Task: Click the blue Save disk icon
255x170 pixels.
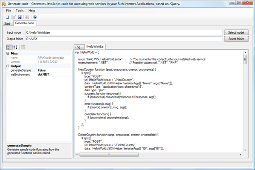Action: coord(20,17)
